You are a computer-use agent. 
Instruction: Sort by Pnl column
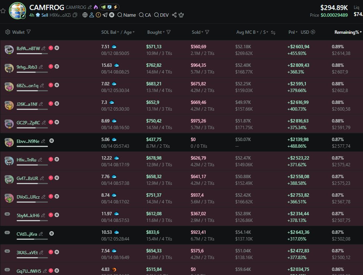click(293, 32)
